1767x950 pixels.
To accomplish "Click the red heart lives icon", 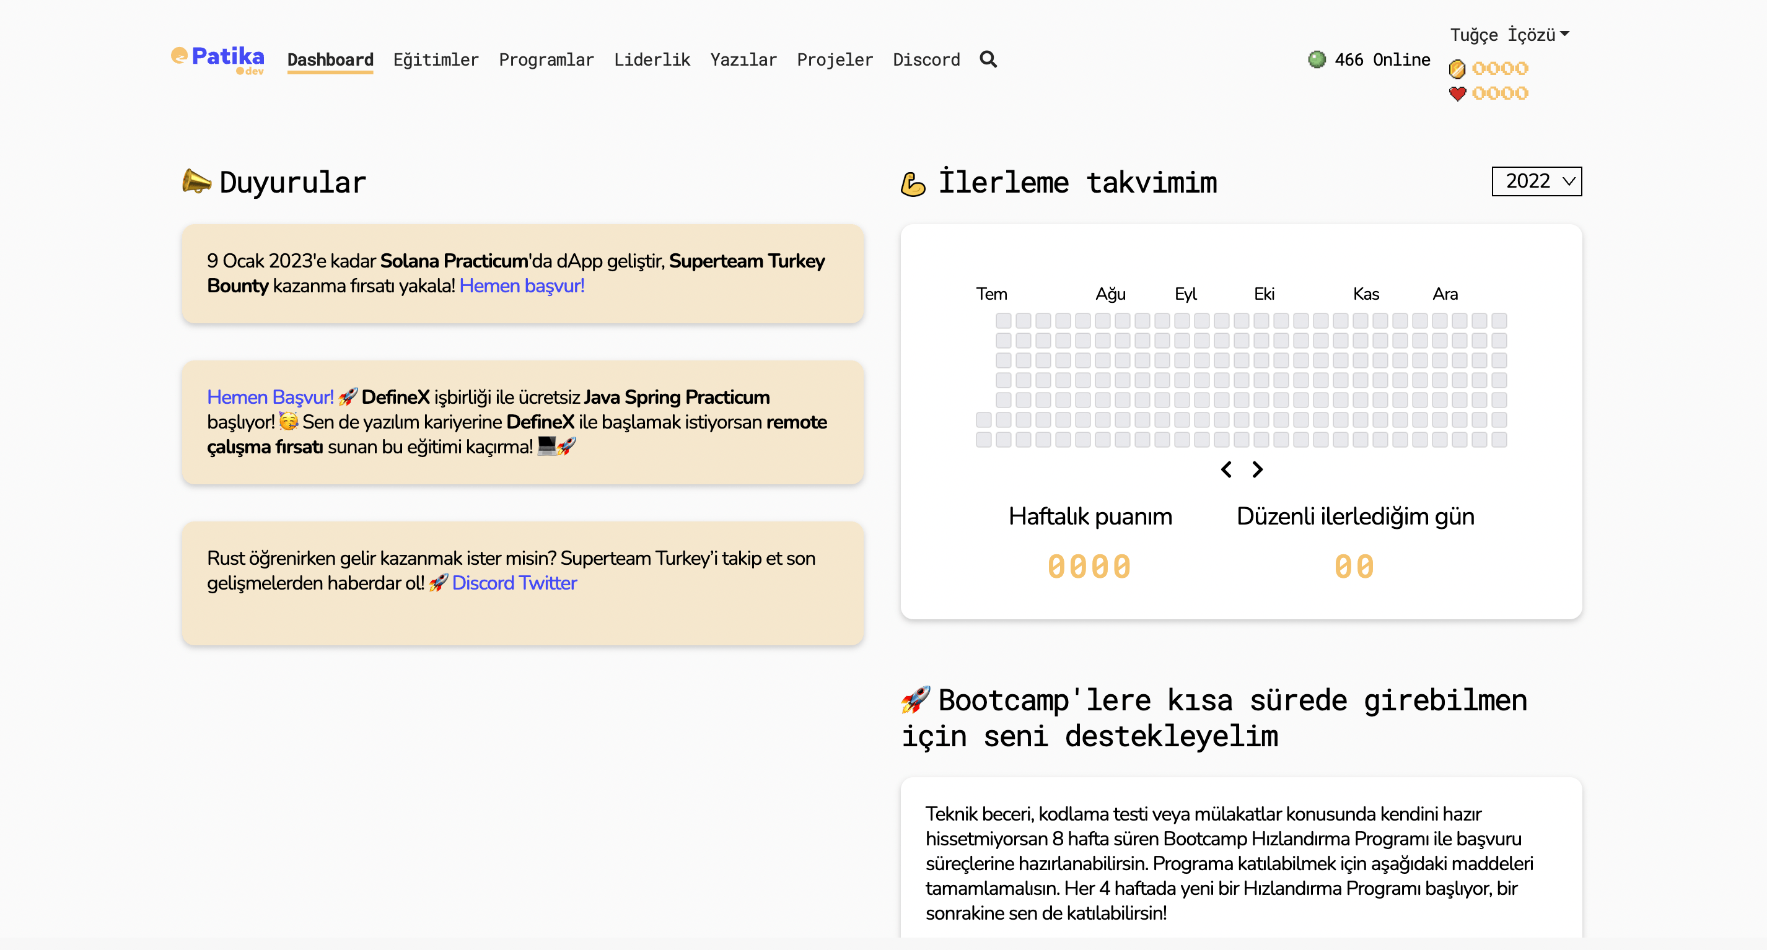I will (x=1457, y=94).
